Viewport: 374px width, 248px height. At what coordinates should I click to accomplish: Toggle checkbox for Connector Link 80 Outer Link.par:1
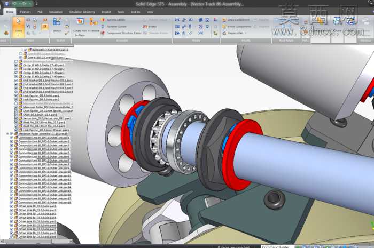click(x=11, y=138)
